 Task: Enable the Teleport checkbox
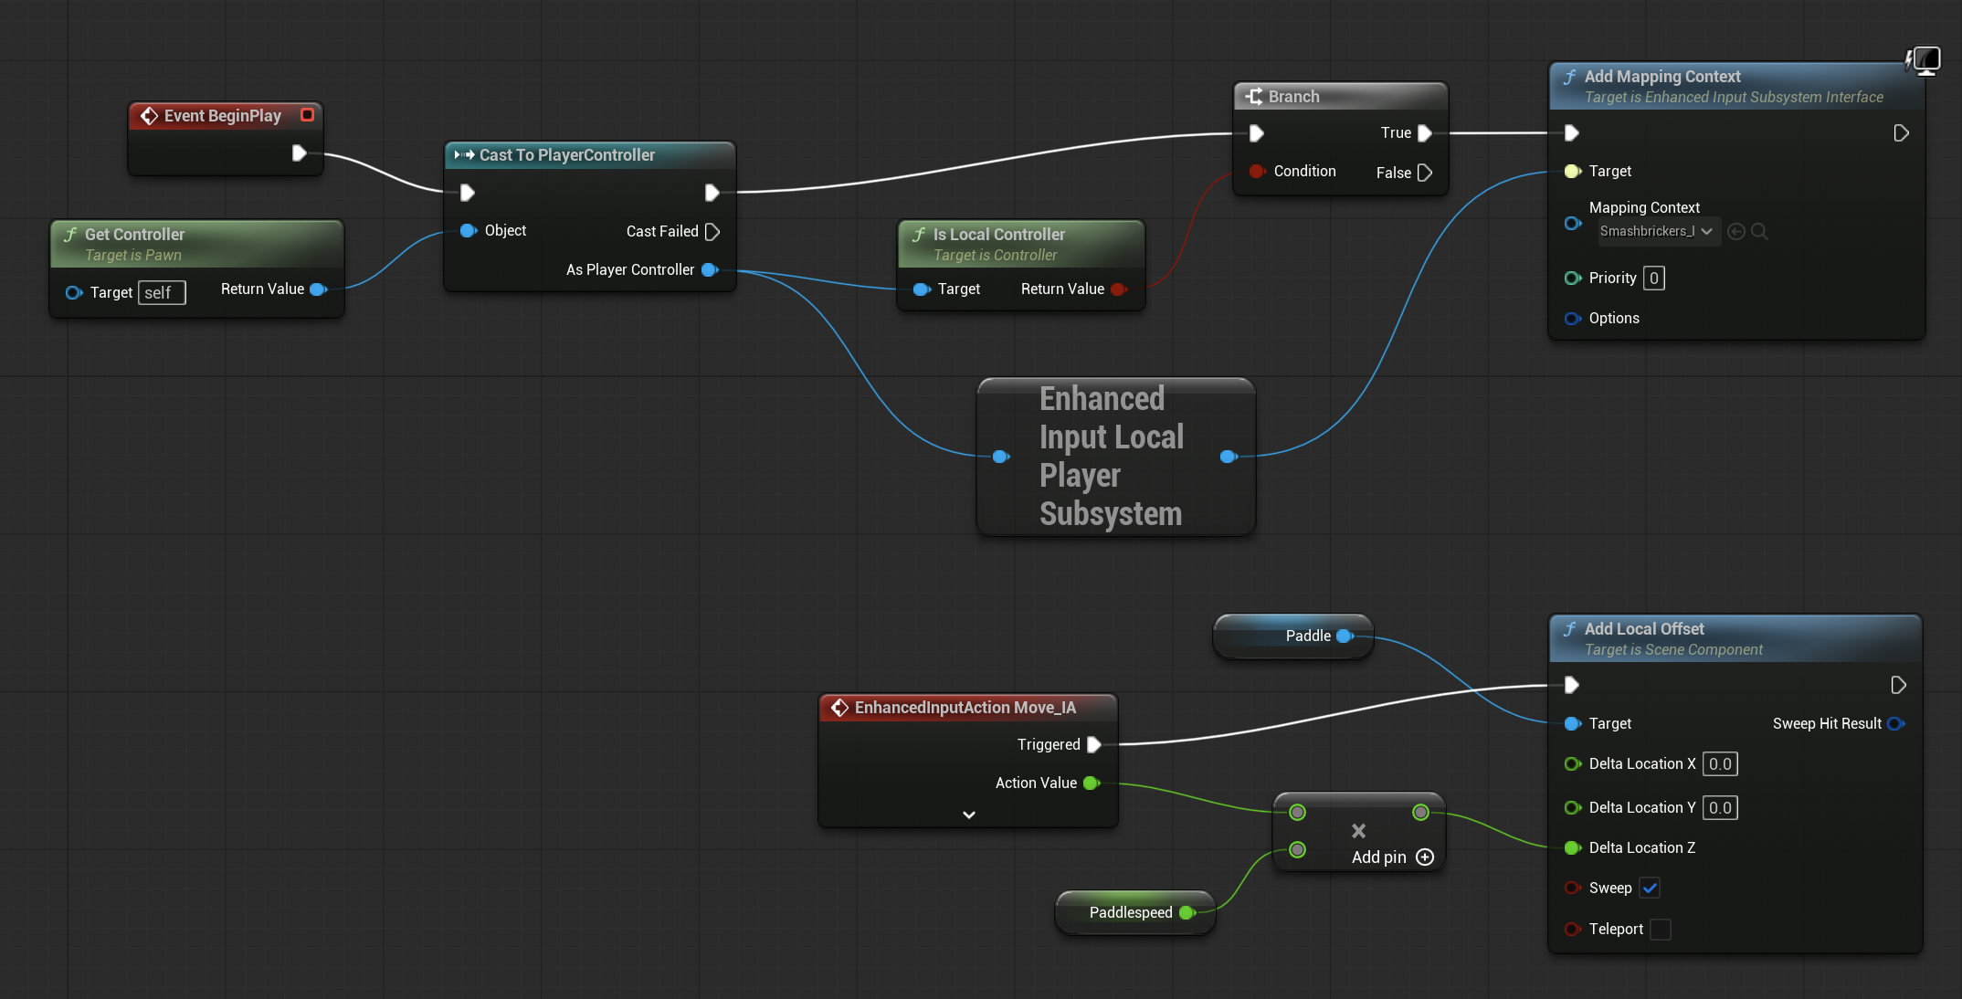click(1661, 930)
